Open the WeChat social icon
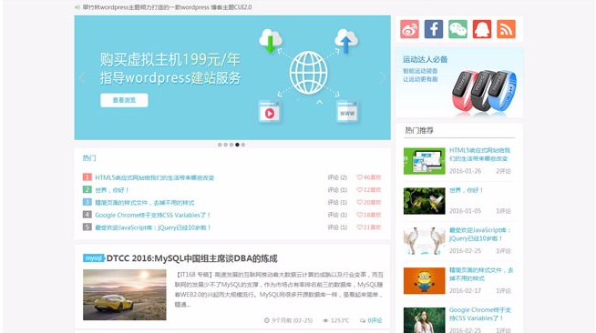This screenshot has height=333, width=596. point(457,29)
